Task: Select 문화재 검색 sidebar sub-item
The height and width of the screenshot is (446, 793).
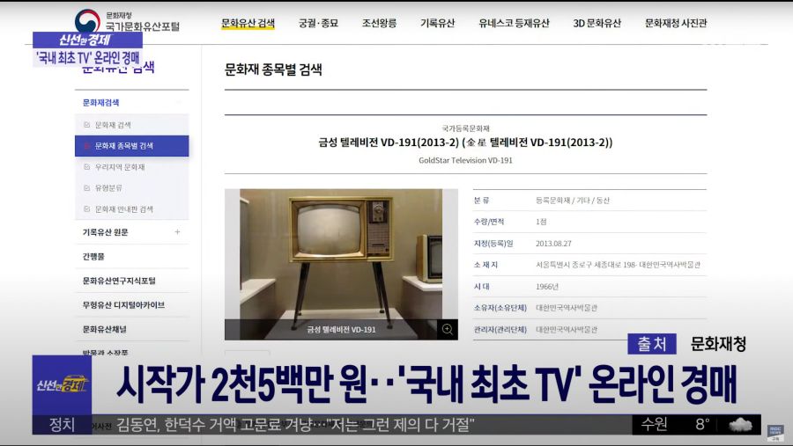Action: click(113, 125)
